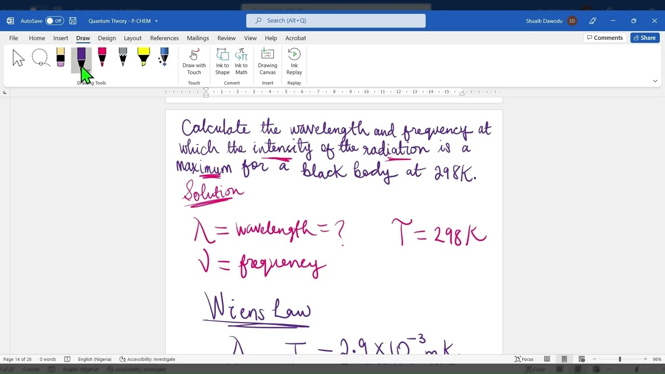Enable Draw with Touch
This screenshot has height=374, width=665.
[x=194, y=62]
